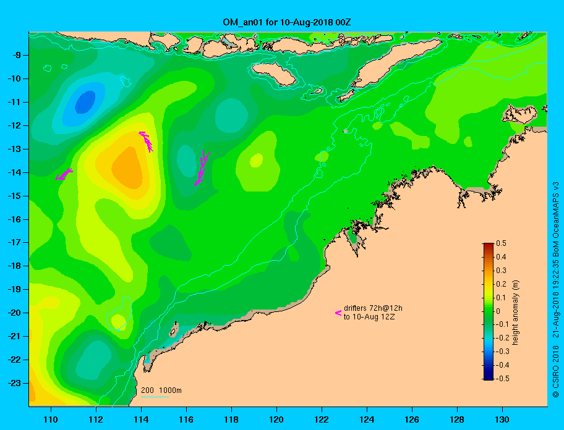
Task: Click the 122 longitude axis label
Action: click(322, 419)
